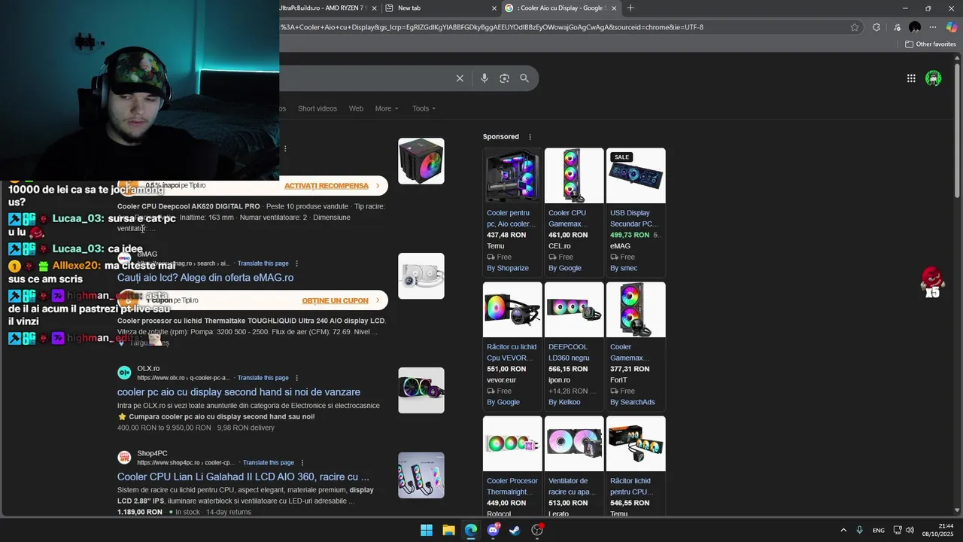
Task: Open the Windows Start menu
Action: tap(427, 530)
